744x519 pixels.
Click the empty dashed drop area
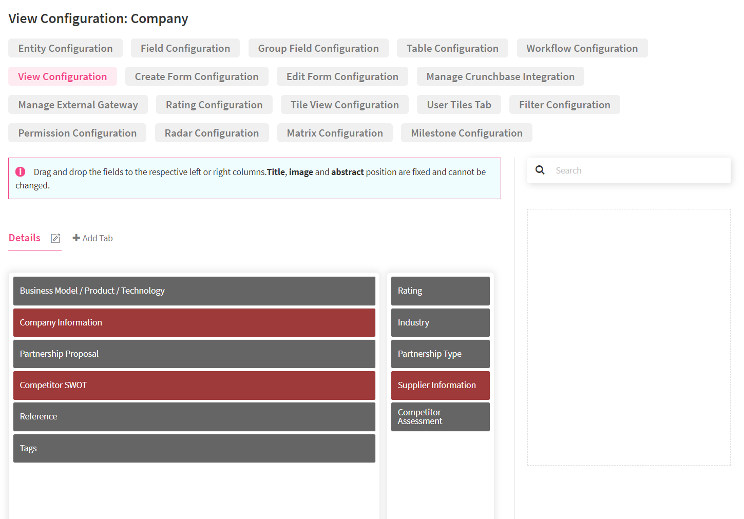(628, 337)
